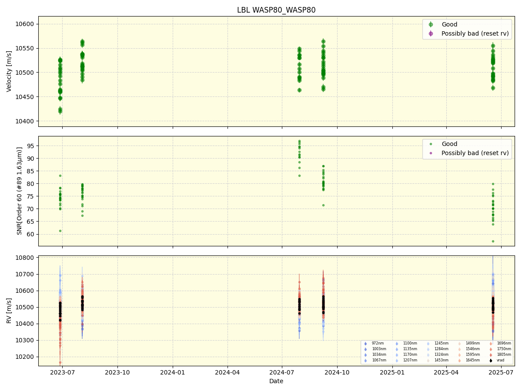Screen dimensions: 522x391
Task: Click the 2024-10 date tick label
Action: [x=337, y=372]
